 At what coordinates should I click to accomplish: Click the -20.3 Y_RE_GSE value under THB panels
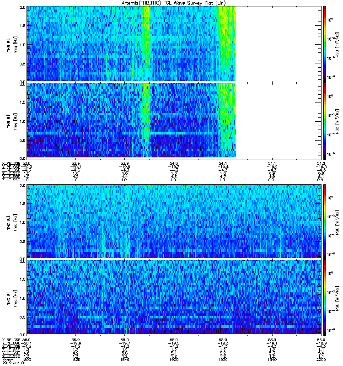tap(27, 167)
